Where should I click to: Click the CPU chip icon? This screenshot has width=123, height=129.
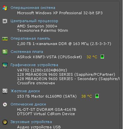tap(5, 21)
